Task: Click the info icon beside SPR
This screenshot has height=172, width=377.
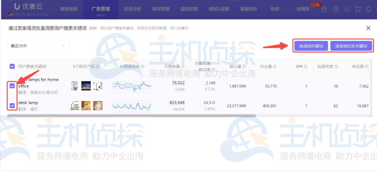Action: point(305,67)
